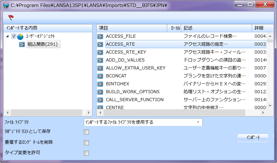
Task: Click the icon beside CENTRE
Action: click(100, 107)
